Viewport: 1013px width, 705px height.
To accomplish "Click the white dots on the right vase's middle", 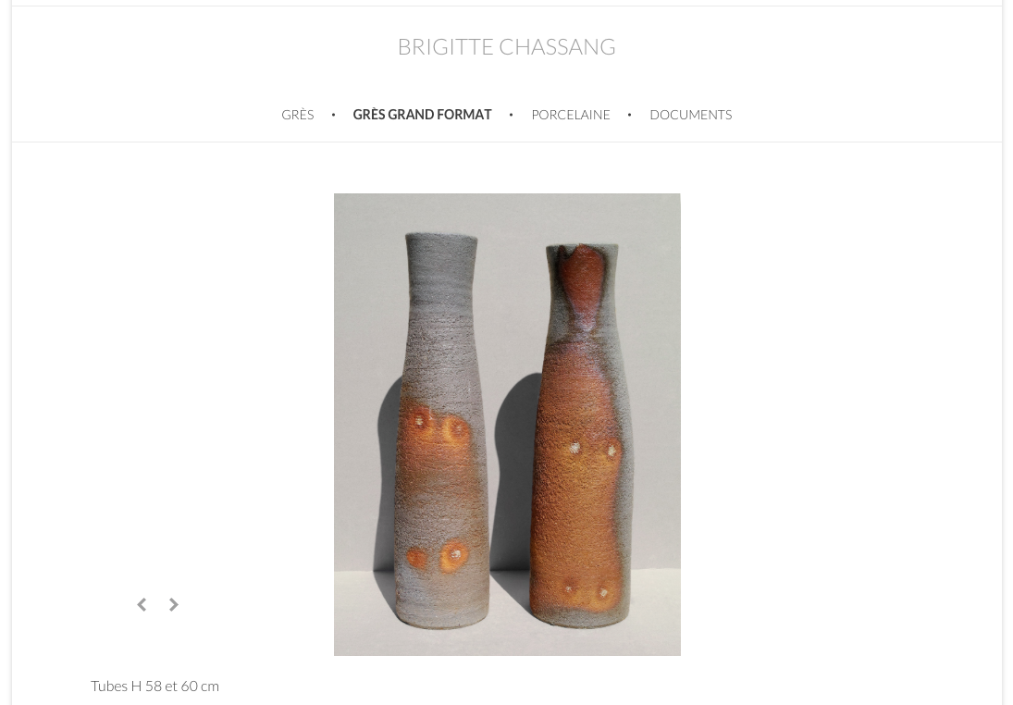I will [x=593, y=448].
